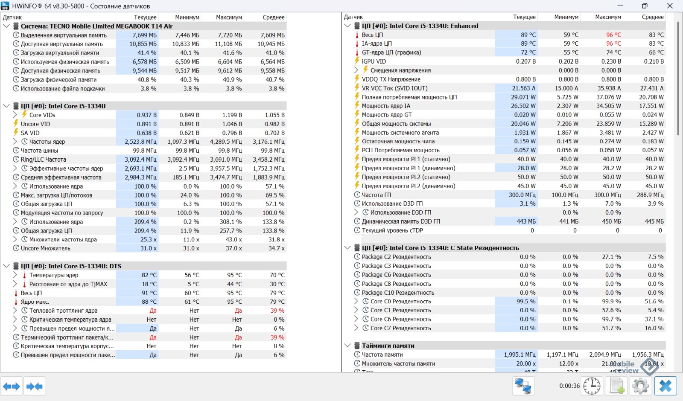Click the HWiNFO app icon in title bar
The width and height of the screenshot is (683, 401).
5,6
